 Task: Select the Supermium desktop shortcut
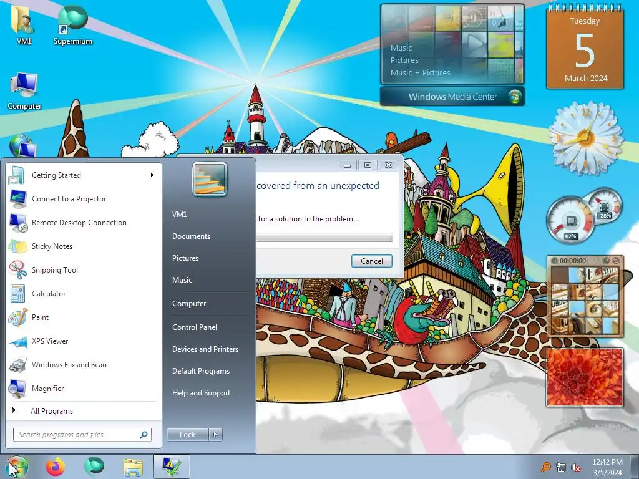tap(73, 24)
